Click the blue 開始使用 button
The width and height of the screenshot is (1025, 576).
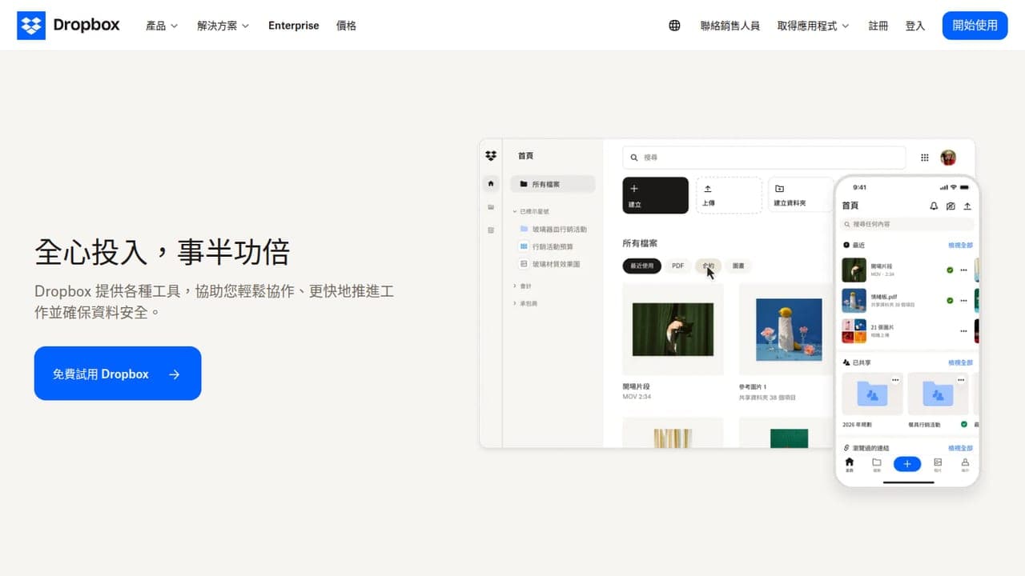pos(975,26)
